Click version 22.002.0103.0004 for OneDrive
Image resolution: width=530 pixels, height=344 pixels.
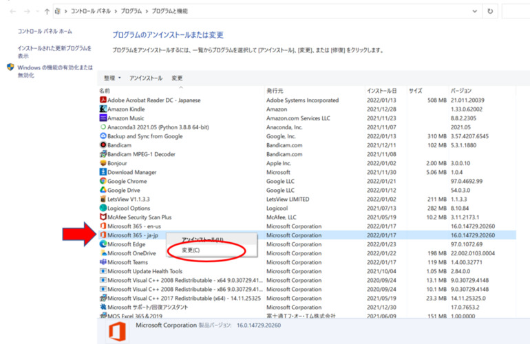click(473, 253)
